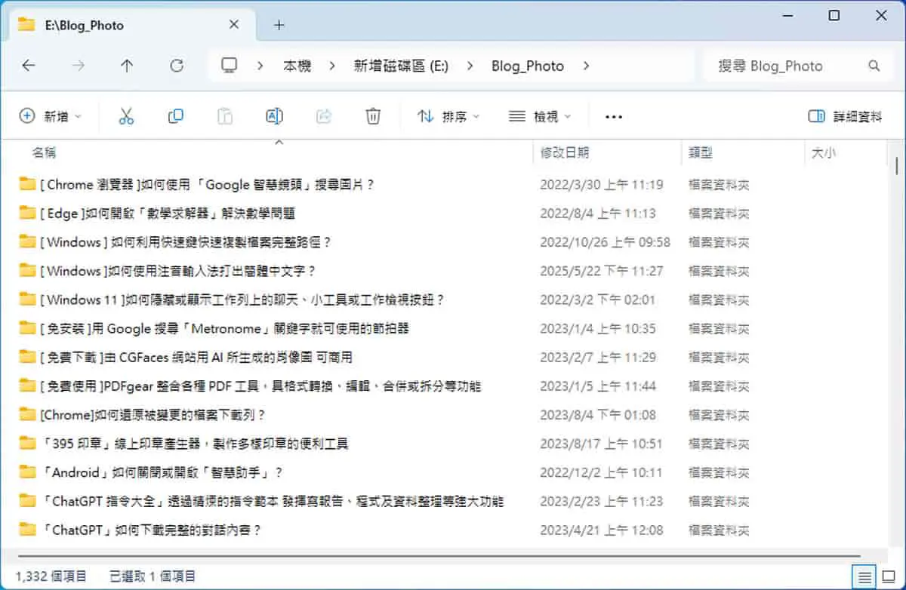The image size is (906, 590).
Task: Click the Copy icon in toolbar
Action: [175, 116]
